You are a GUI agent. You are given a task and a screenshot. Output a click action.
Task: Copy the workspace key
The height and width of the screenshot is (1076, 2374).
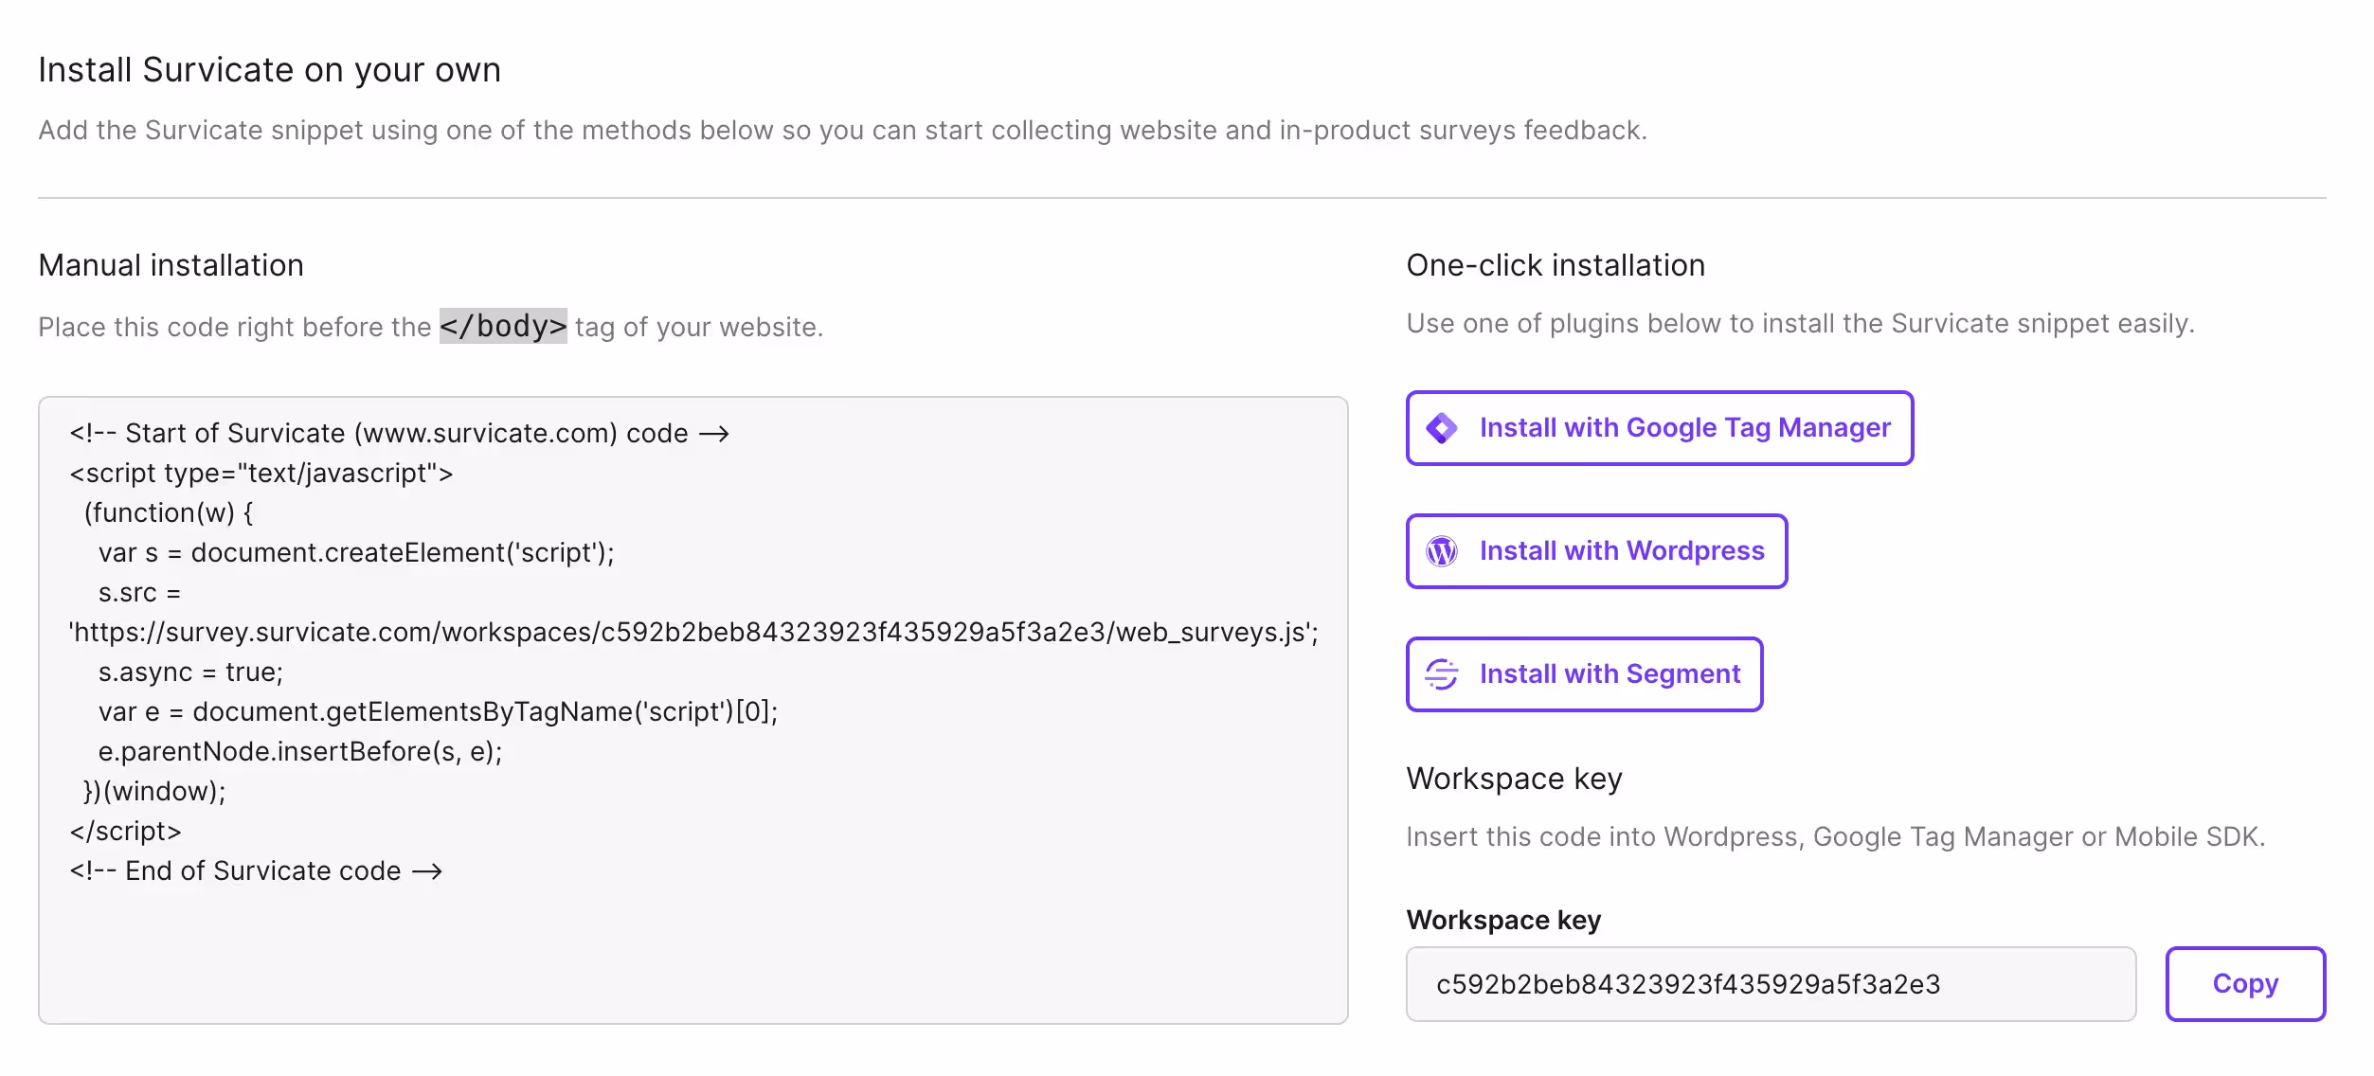[x=2245, y=983]
